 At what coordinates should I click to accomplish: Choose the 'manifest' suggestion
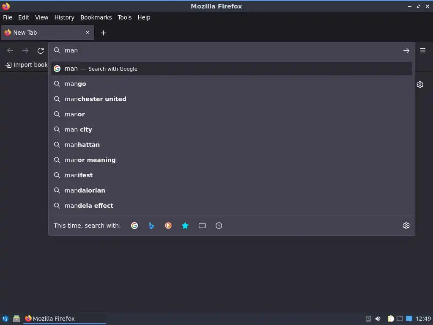point(231,175)
